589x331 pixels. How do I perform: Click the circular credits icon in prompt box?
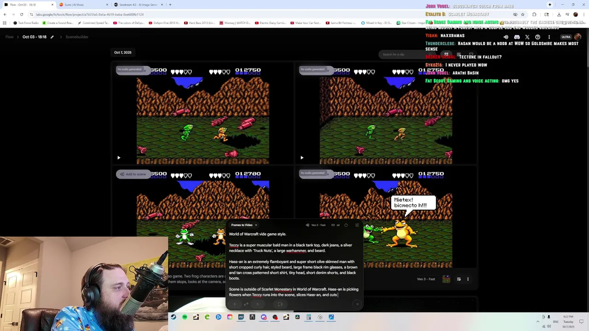[x=346, y=225]
